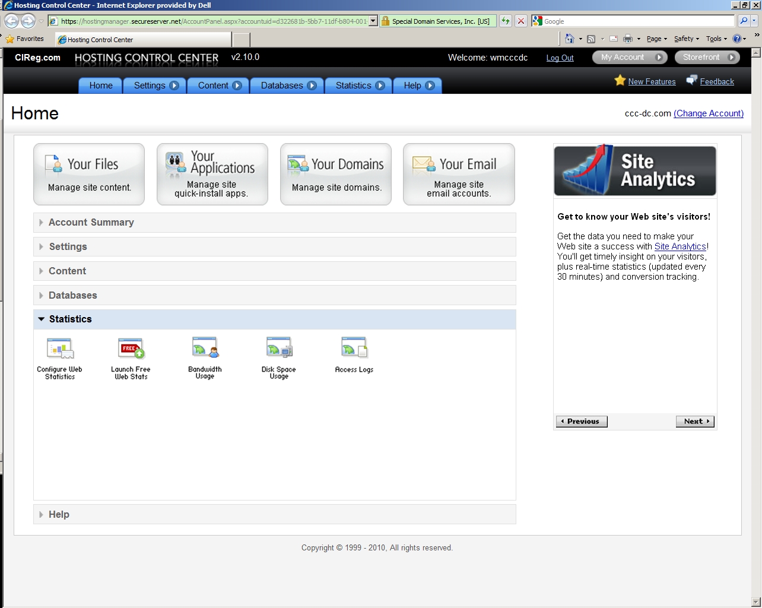Click the Read Mail icon

pos(614,39)
